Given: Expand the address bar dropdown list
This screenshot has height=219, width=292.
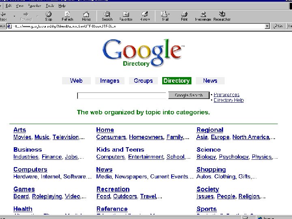Looking at the screenshot, I should tap(267, 26).
